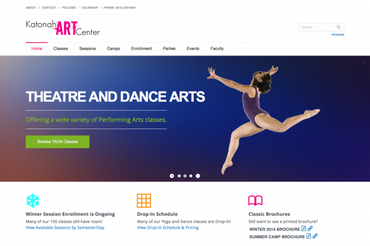
Task: Select the last slider dot
Action: [198, 176]
